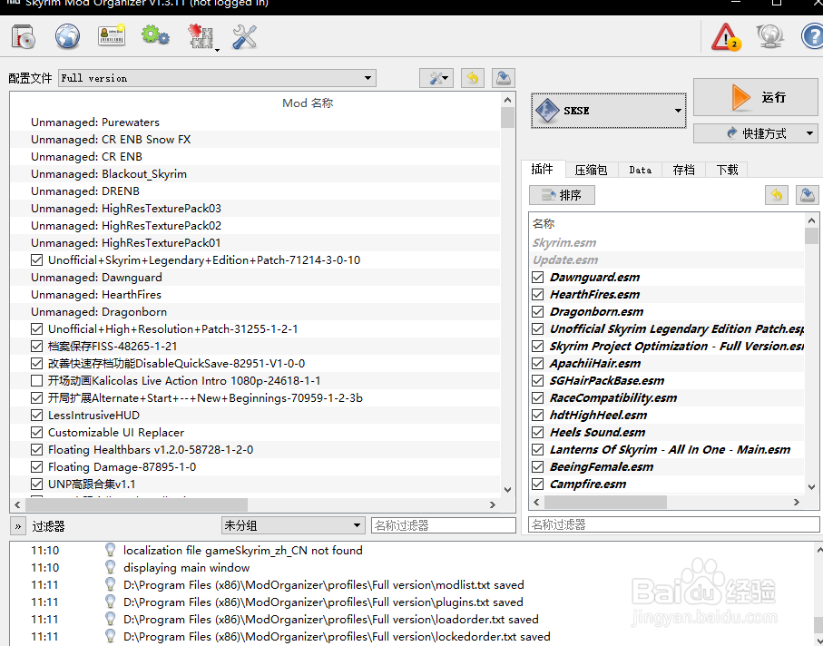Click bulb icon beside plugins.txt saved
This screenshot has width=823, height=646.
[x=110, y=602]
